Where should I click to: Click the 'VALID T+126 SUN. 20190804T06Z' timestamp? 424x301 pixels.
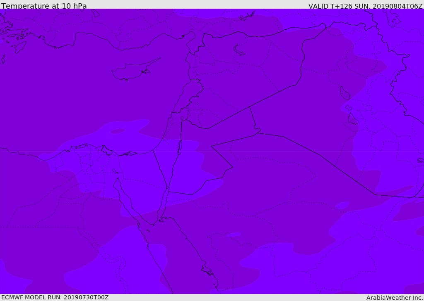[365, 6]
